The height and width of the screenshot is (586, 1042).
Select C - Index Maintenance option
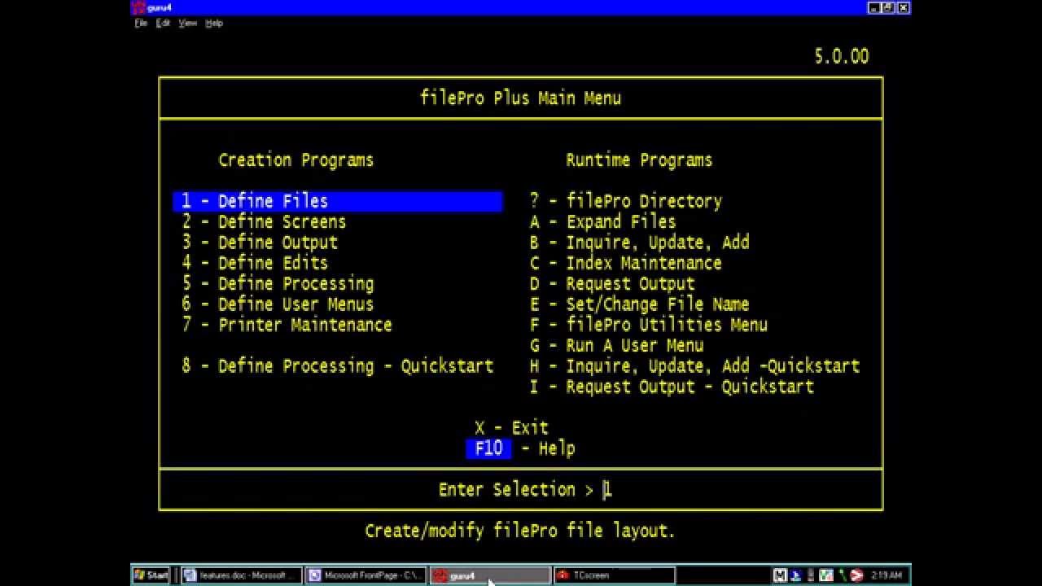[625, 263]
